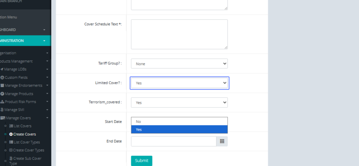Go to Create Cover Types page
This screenshot has height=166, width=359.
28,150
